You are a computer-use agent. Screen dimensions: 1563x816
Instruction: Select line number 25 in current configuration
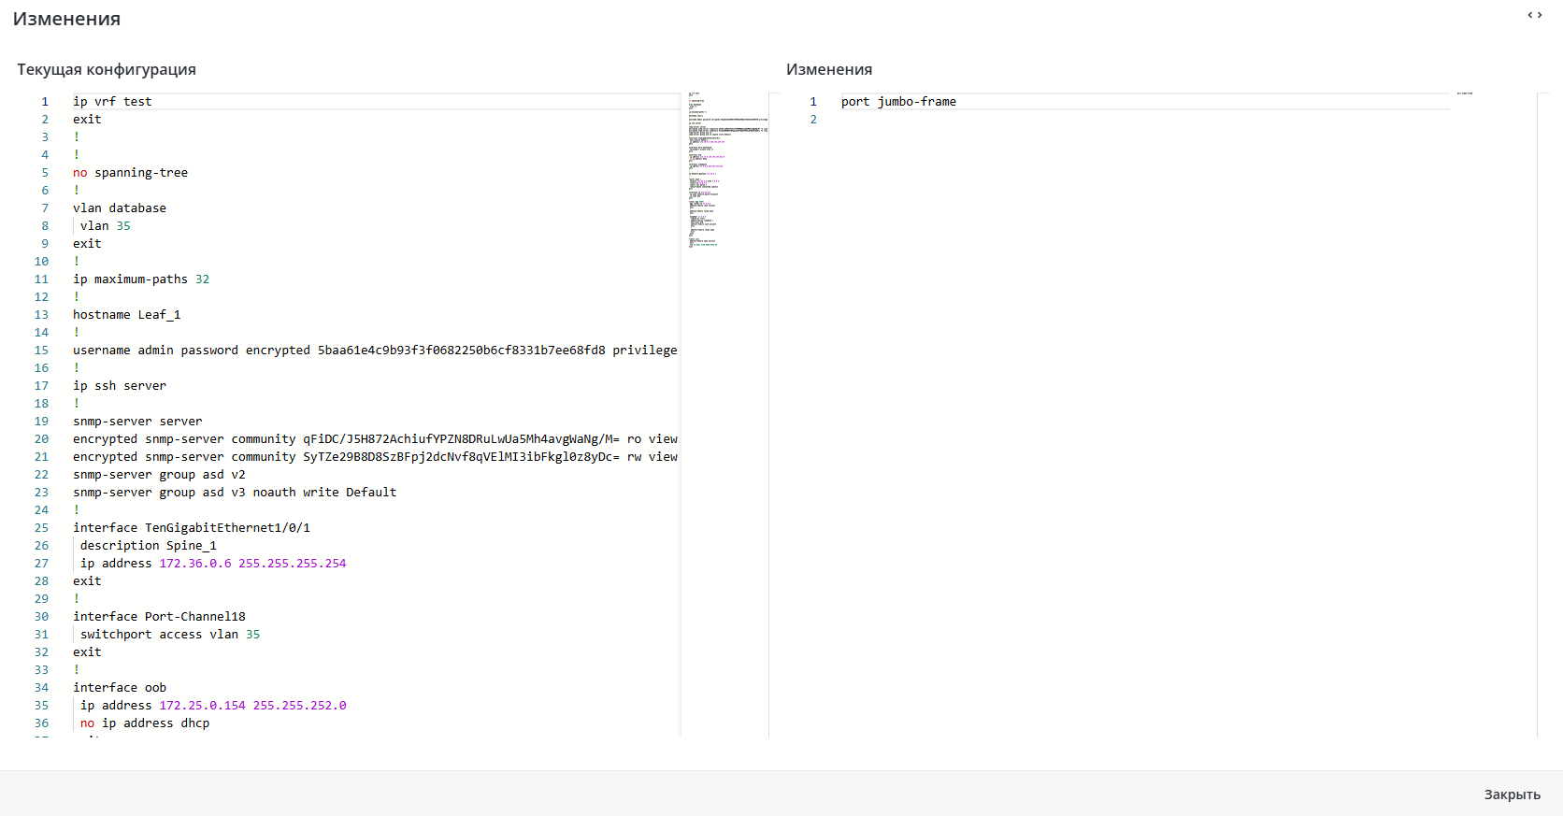(x=41, y=528)
